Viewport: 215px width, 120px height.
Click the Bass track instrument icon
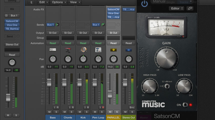point(53,50)
